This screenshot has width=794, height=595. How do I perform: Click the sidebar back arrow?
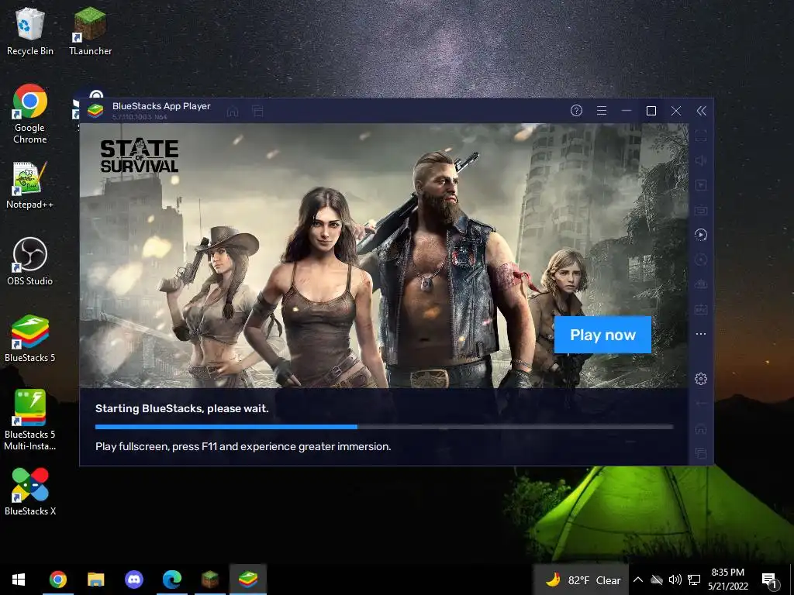click(701, 403)
